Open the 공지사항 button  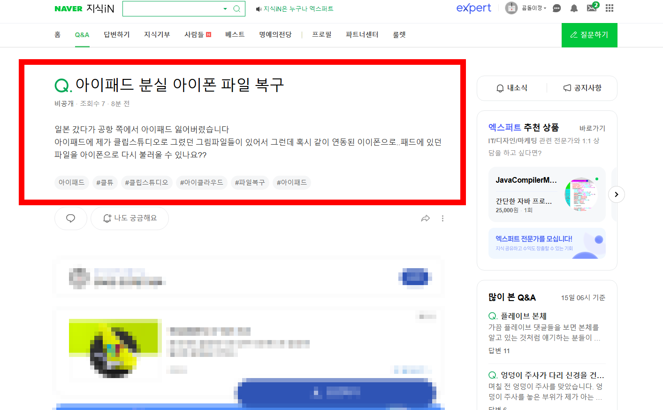click(x=582, y=88)
